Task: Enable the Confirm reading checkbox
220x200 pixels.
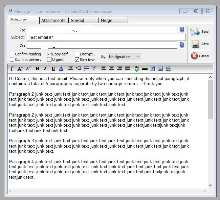Action: point(12,54)
